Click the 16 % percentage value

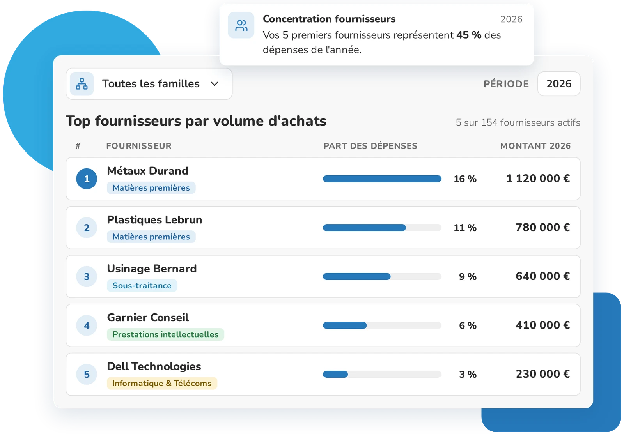click(465, 179)
